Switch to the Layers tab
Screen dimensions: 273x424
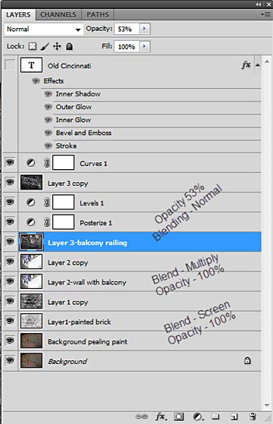point(18,14)
